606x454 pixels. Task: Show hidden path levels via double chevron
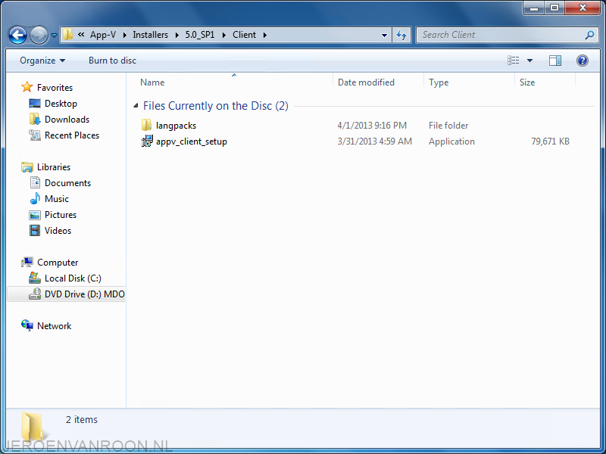click(x=81, y=34)
